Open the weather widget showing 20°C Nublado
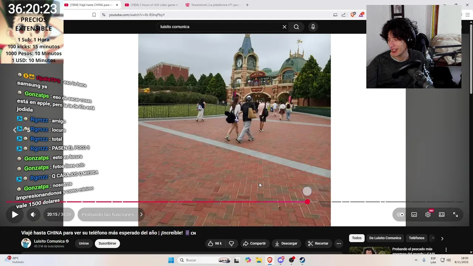473x266 pixels. coord(15,260)
